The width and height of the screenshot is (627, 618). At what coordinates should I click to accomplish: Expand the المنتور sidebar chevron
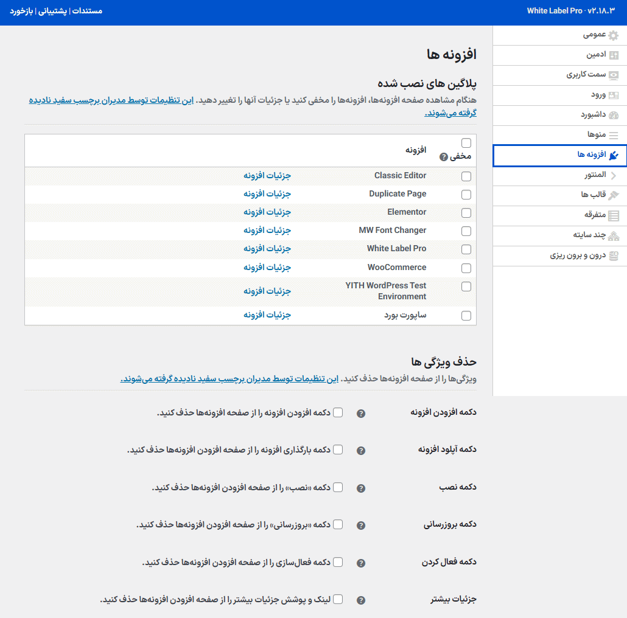click(614, 176)
